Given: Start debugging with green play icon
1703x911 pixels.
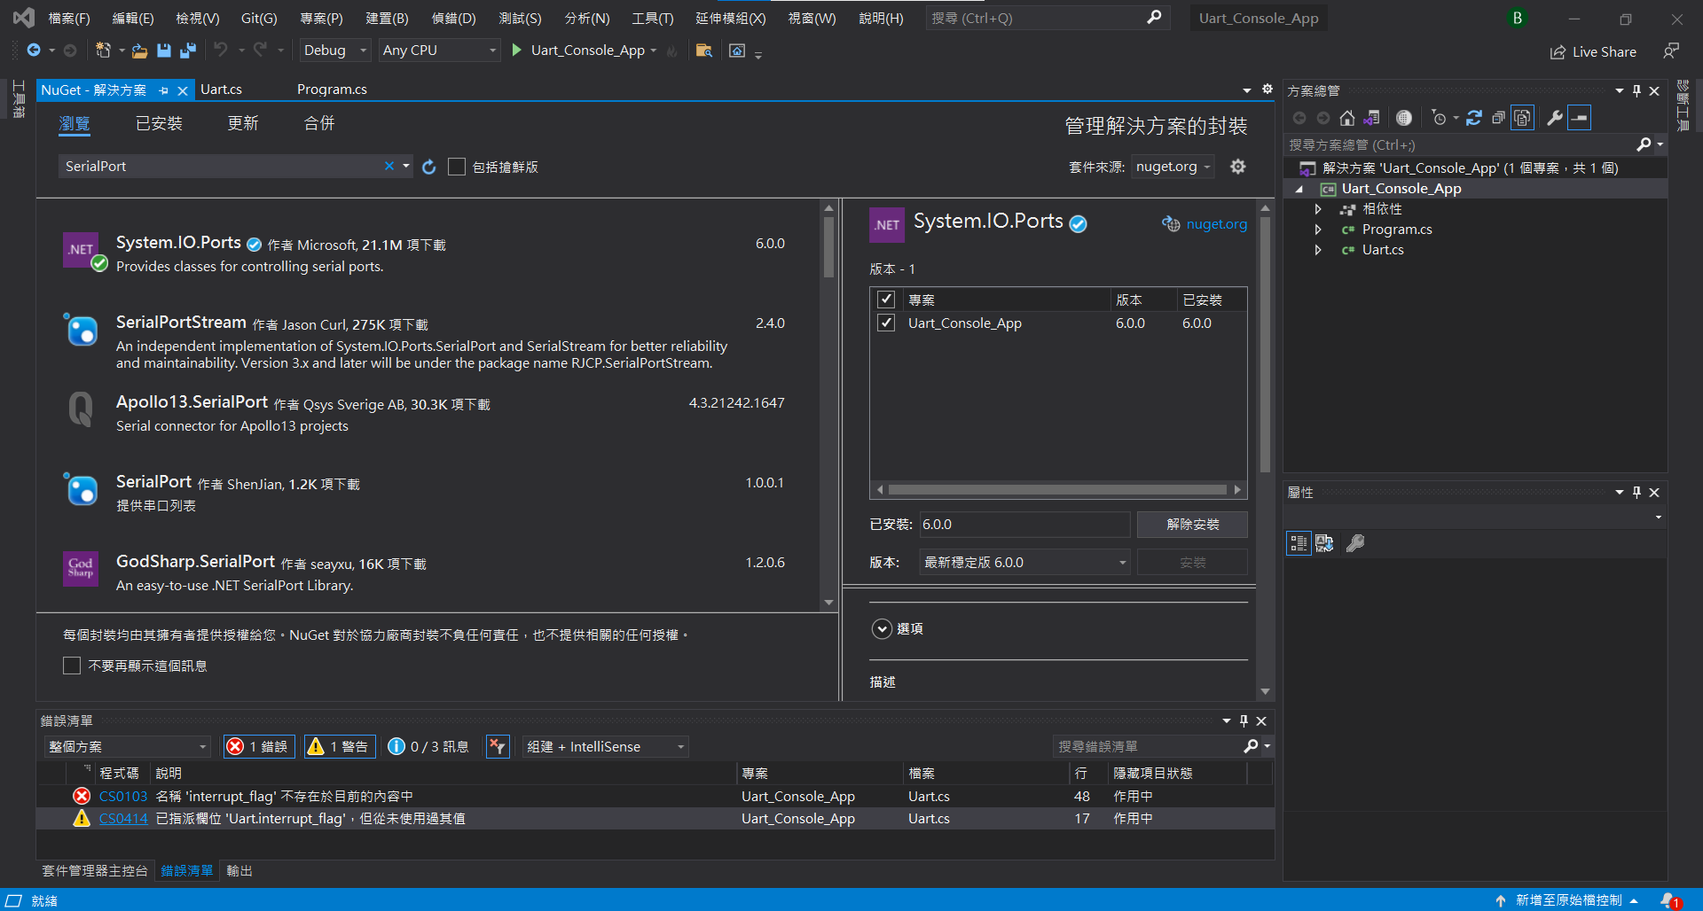Looking at the screenshot, I should pyautogui.click(x=516, y=51).
